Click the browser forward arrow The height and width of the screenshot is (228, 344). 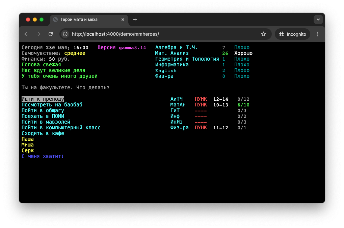38,34
